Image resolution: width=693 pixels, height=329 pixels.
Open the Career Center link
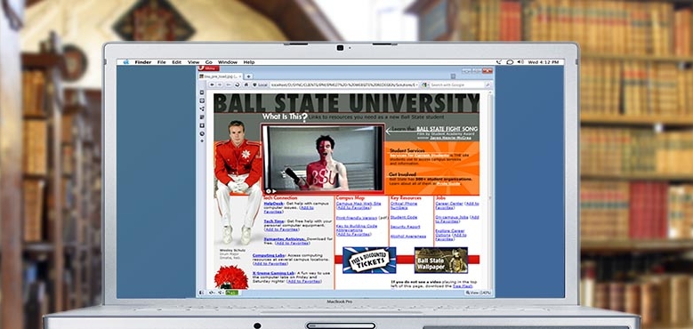tap(449, 204)
